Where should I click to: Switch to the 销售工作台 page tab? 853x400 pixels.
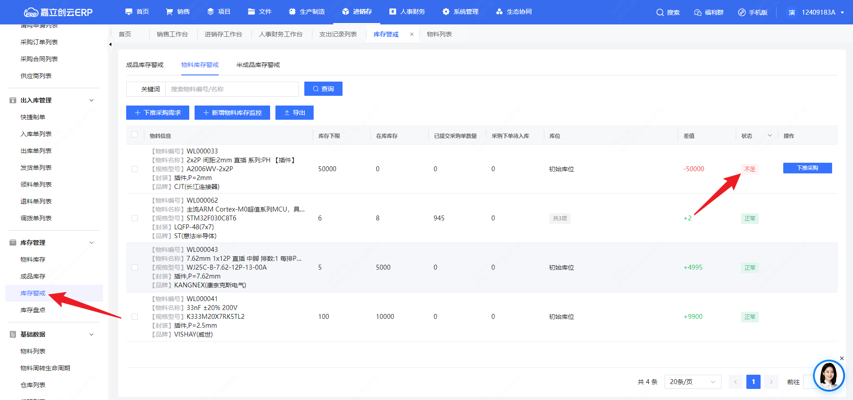[x=172, y=34]
